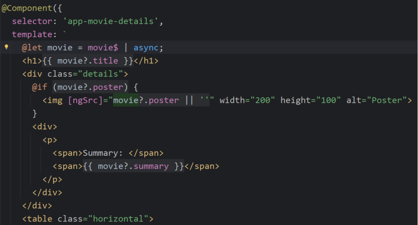
Task: Click the lightbulb quick-fix icon
Action: [x=7, y=48]
